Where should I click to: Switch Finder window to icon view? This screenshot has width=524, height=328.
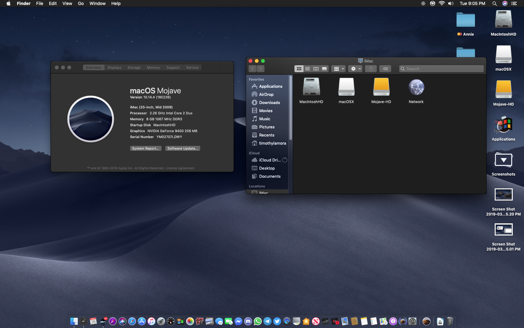299,69
